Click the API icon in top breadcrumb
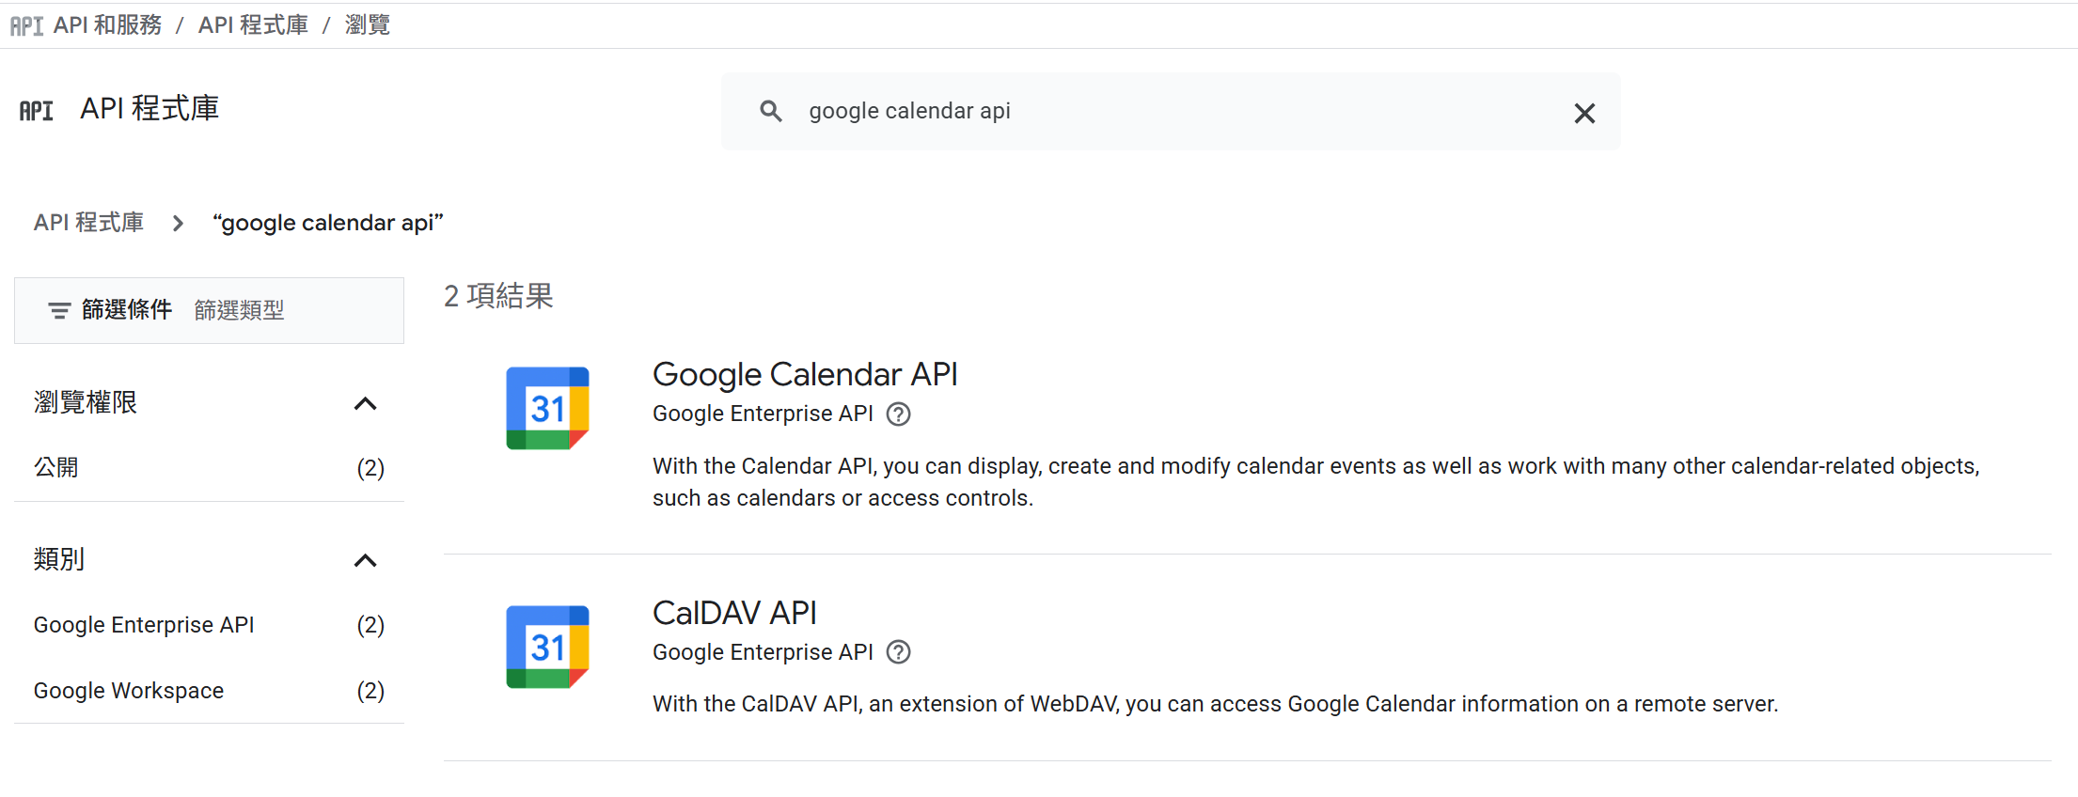2078x797 pixels. (x=26, y=25)
